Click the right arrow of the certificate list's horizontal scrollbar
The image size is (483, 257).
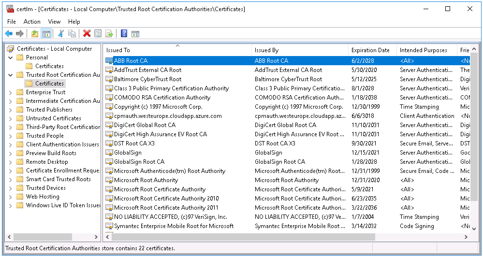click(x=466, y=237)
